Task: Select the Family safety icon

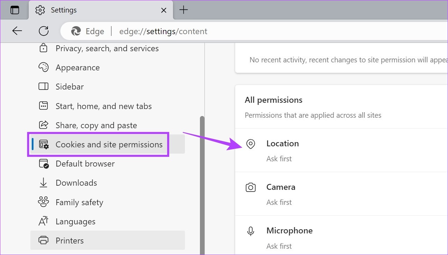Action: [x=43, y=202]
